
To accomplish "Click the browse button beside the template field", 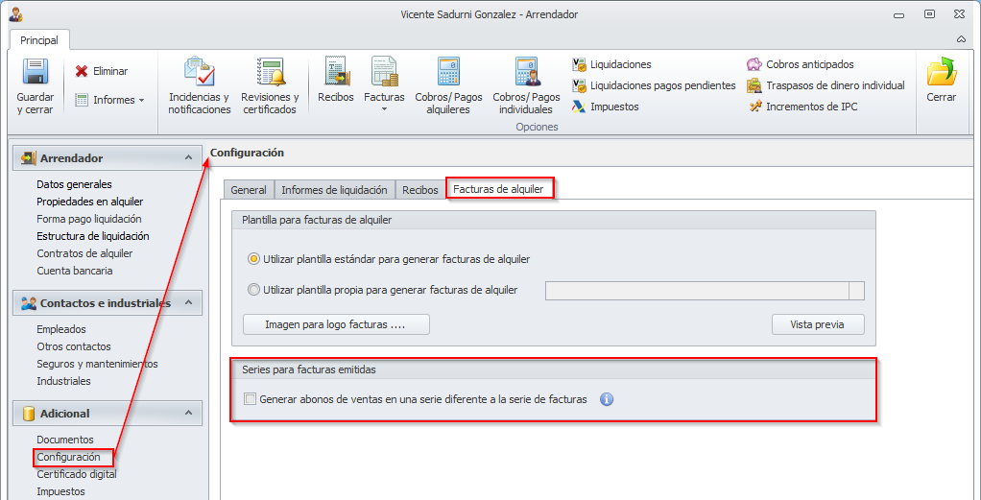I will click(856, 291).
